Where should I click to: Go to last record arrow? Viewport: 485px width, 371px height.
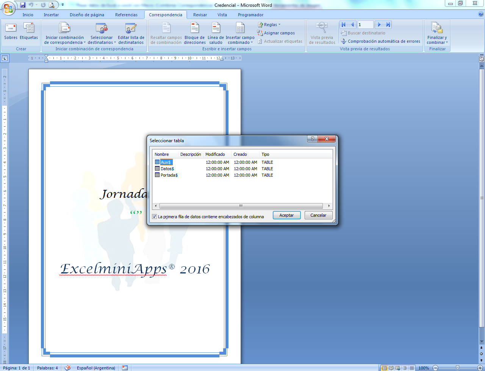388,25
